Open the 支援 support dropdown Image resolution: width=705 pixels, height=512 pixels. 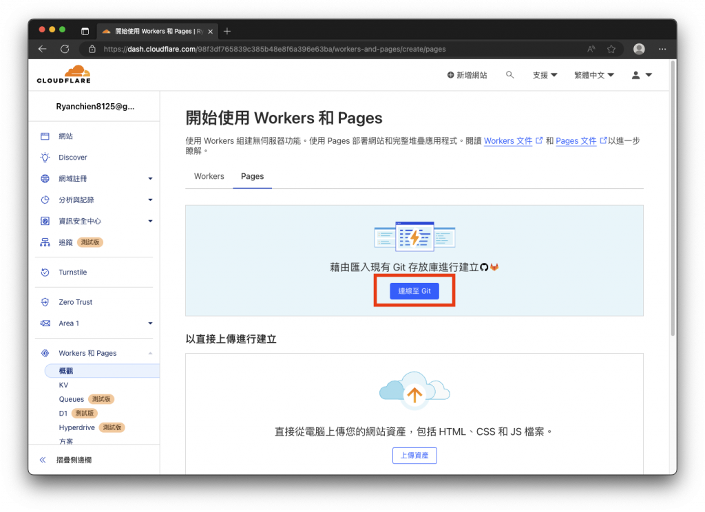(545, 75)
